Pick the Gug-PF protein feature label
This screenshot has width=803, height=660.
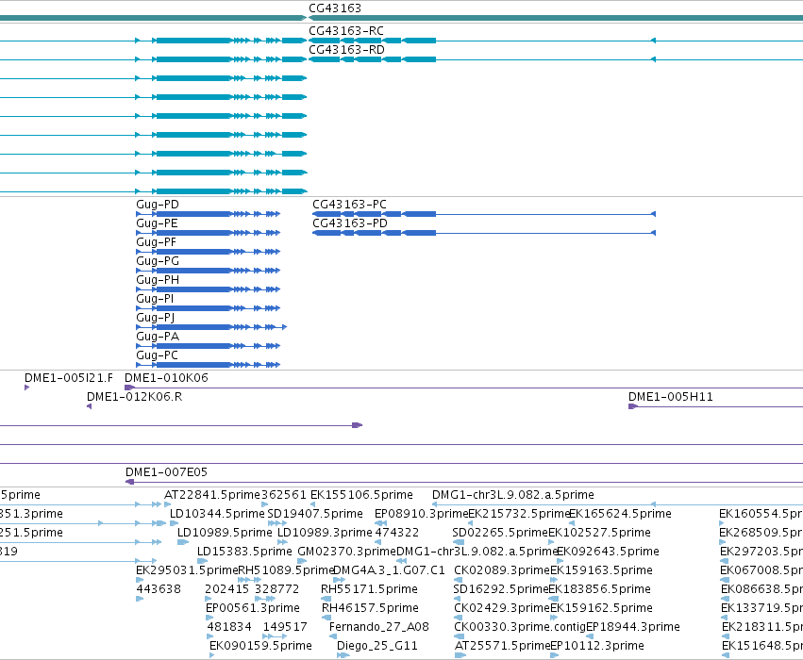(157, 242)
